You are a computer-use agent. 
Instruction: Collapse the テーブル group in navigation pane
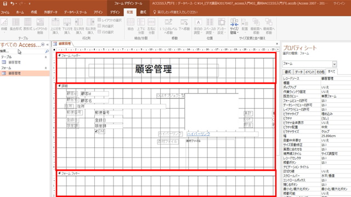(46, 57)
